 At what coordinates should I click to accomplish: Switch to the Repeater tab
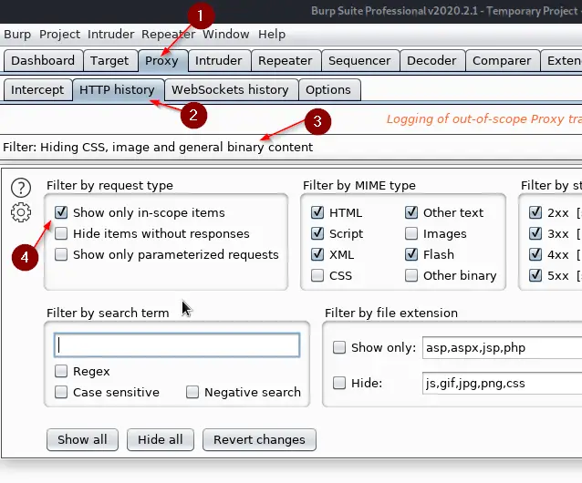[x=285, y=60]
